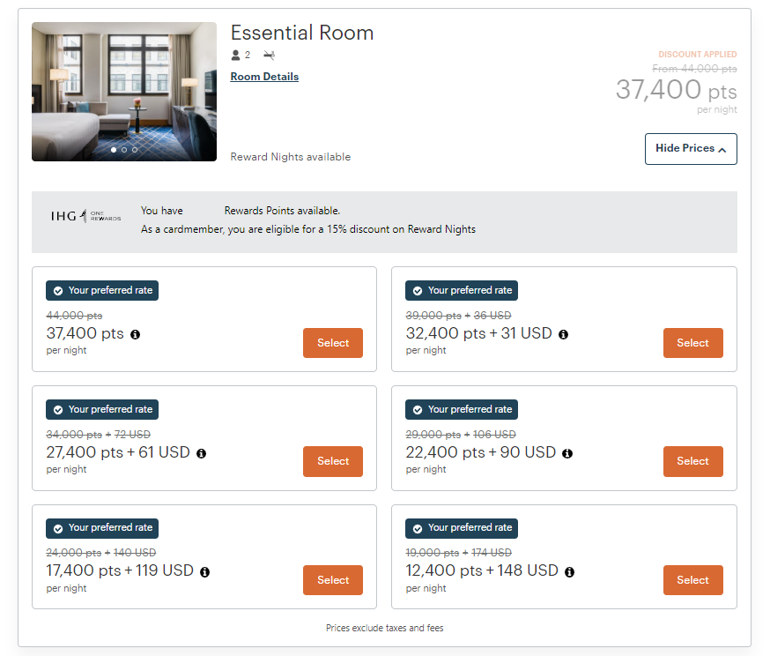Click the IHG One Rewards logo
Viewport: 770px width, 656px height.
86,216
